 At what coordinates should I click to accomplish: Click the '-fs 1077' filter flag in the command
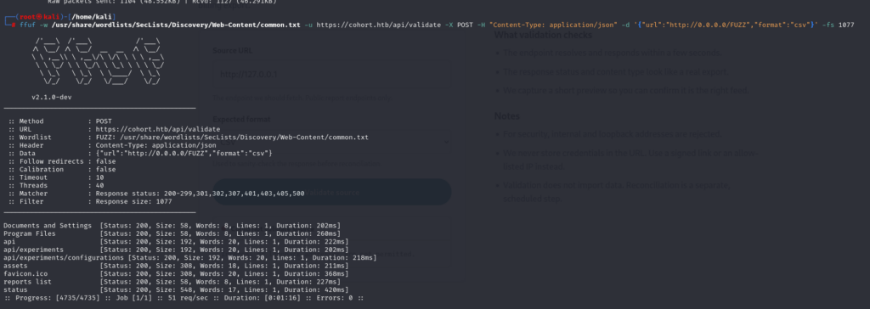point(839,25)
